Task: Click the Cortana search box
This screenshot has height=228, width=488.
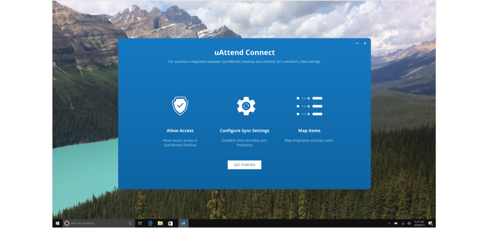Action: tap(97, 223)
